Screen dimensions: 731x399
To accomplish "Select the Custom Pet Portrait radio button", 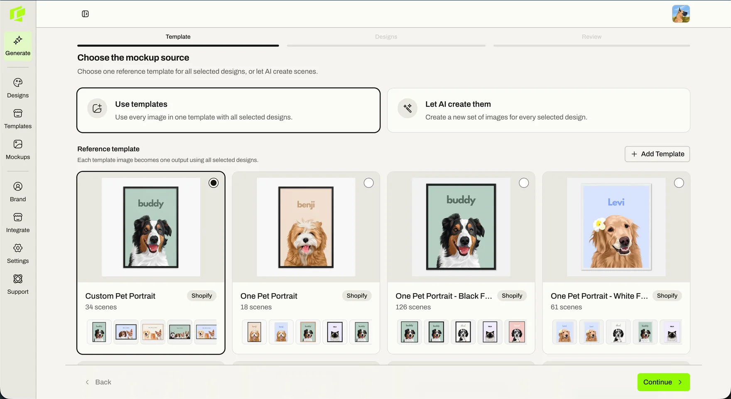I will coord(213,183).
